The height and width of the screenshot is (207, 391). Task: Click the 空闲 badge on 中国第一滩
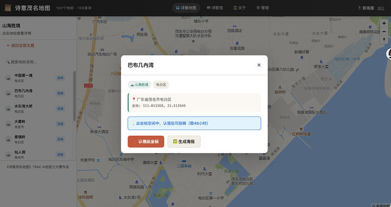[x=60, y=78]
